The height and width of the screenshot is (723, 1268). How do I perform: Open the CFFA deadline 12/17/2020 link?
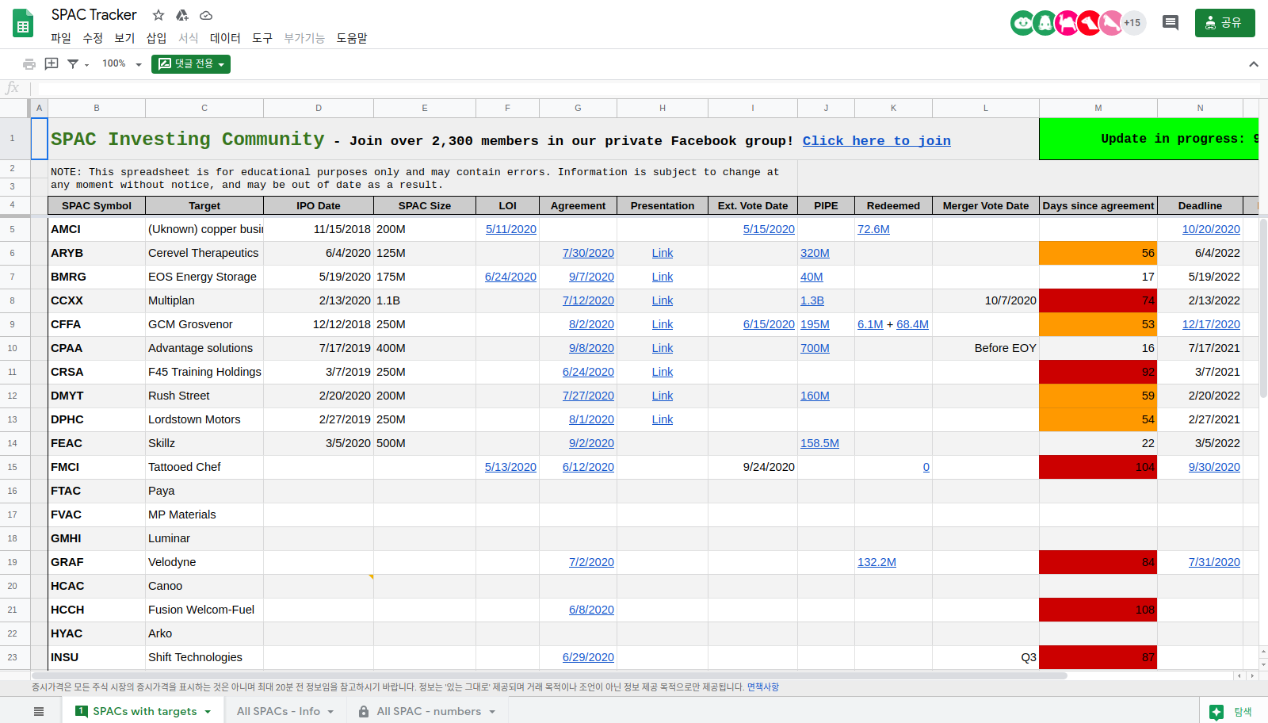click(1211, 324)
